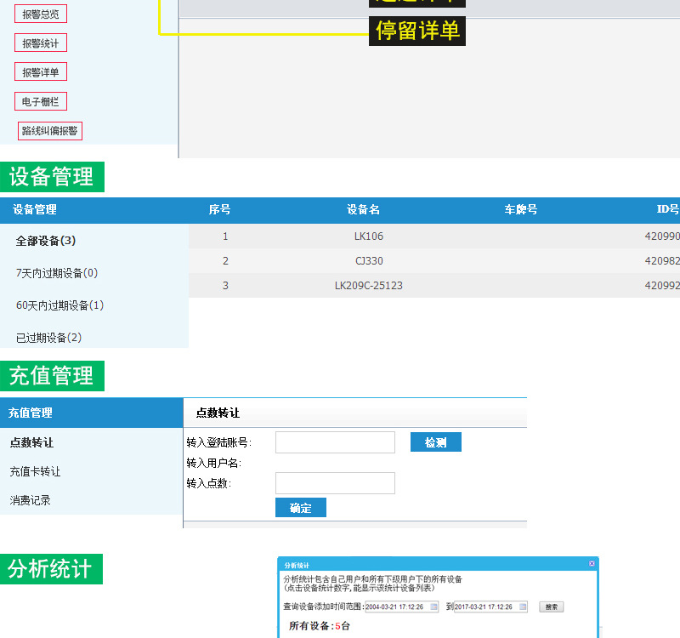Click serial number 1 in the LK106 row
This screenshot has width=680, height=638.
point(225,236)
